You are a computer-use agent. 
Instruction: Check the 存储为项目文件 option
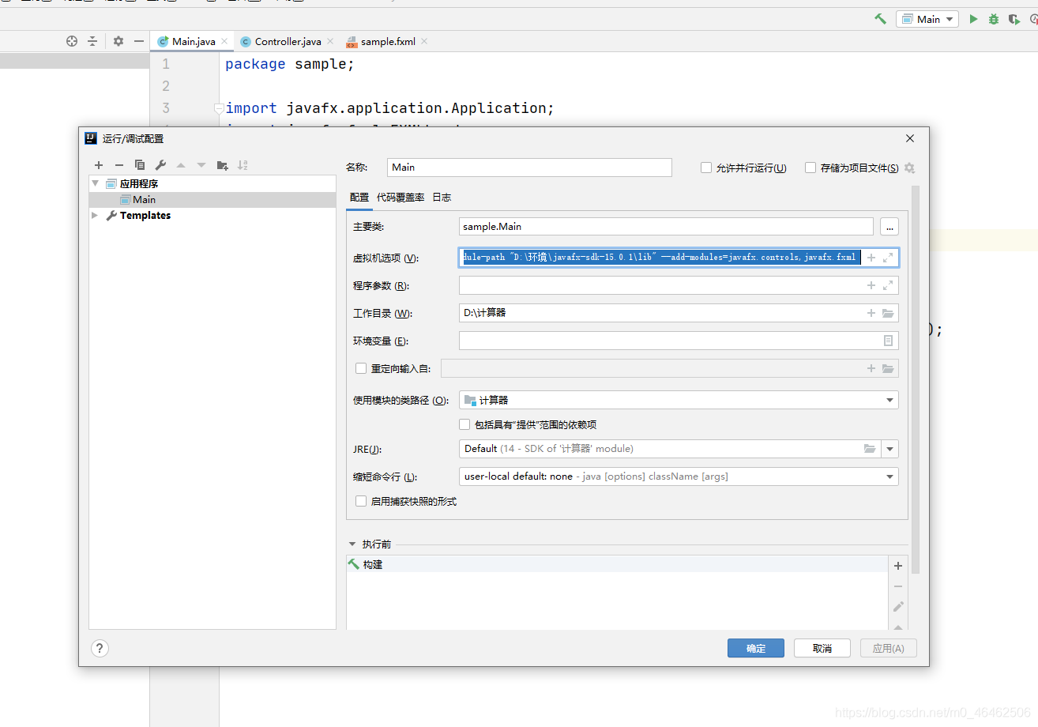810,168
